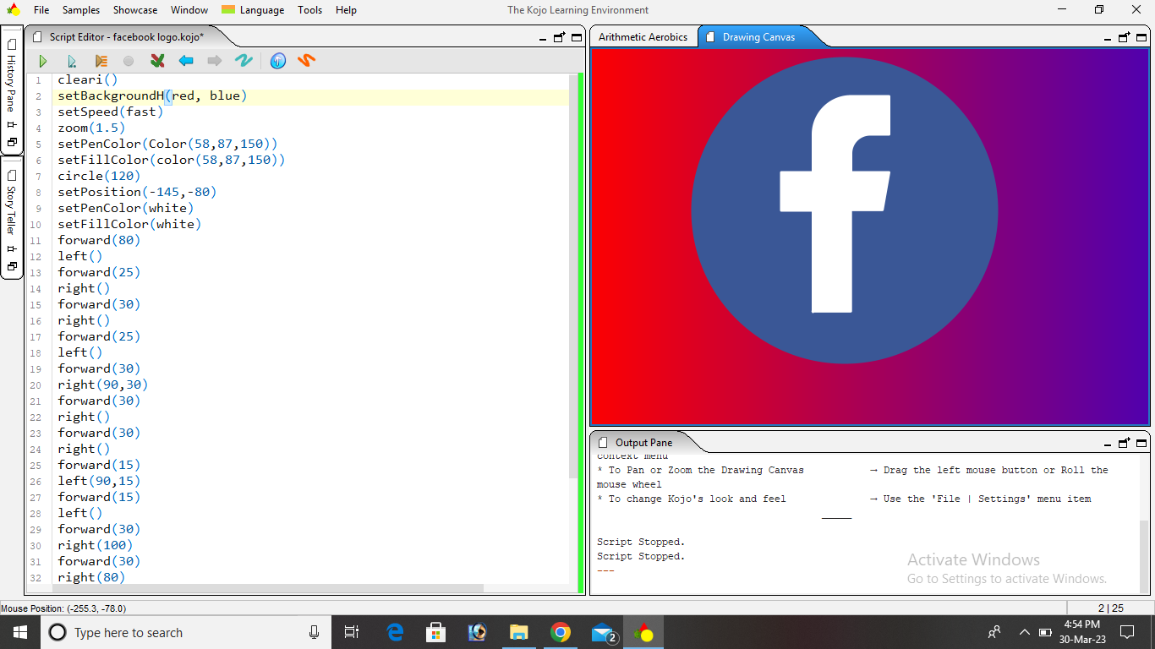Click the code 'setBackgroundH(red, blue)'

coord(152,96)
